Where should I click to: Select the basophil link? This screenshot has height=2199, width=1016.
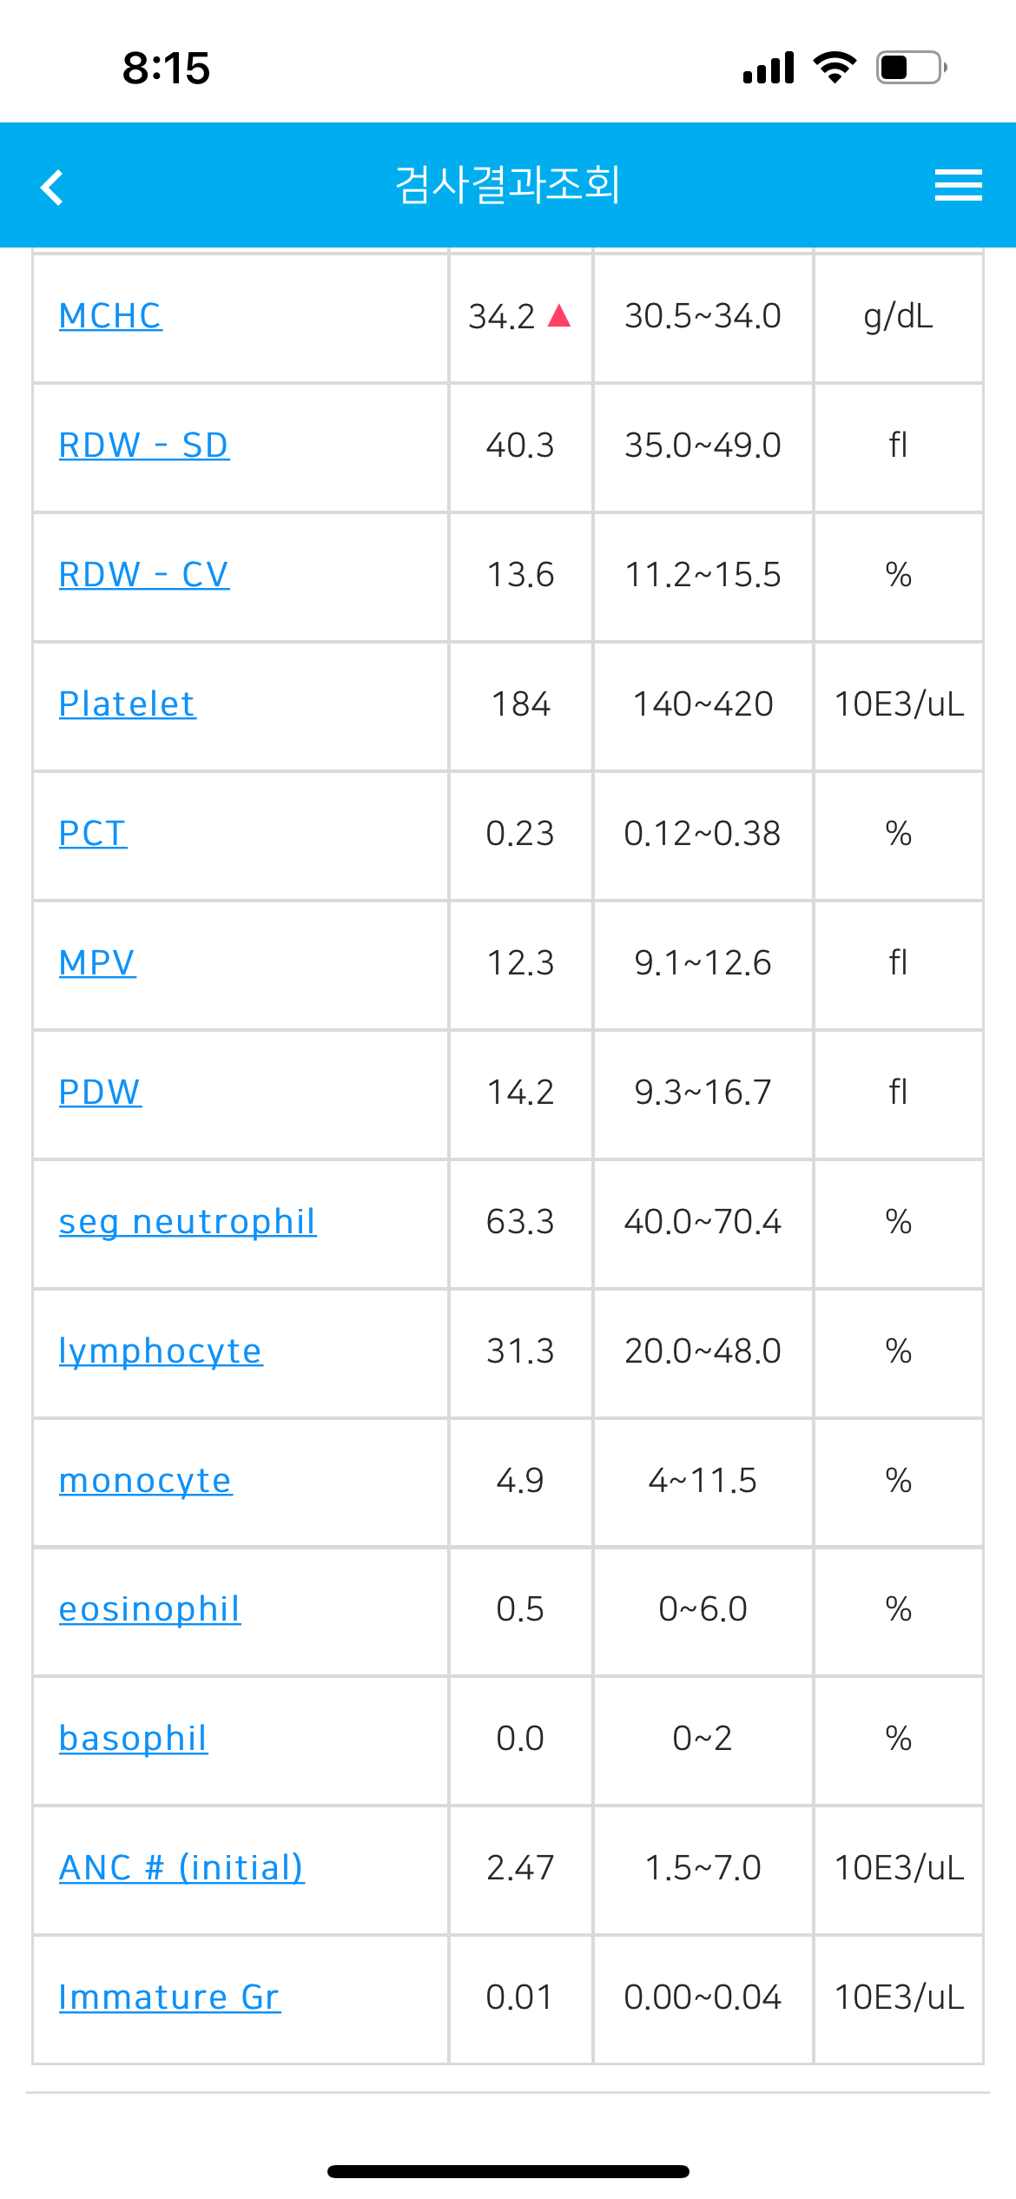134,1739
